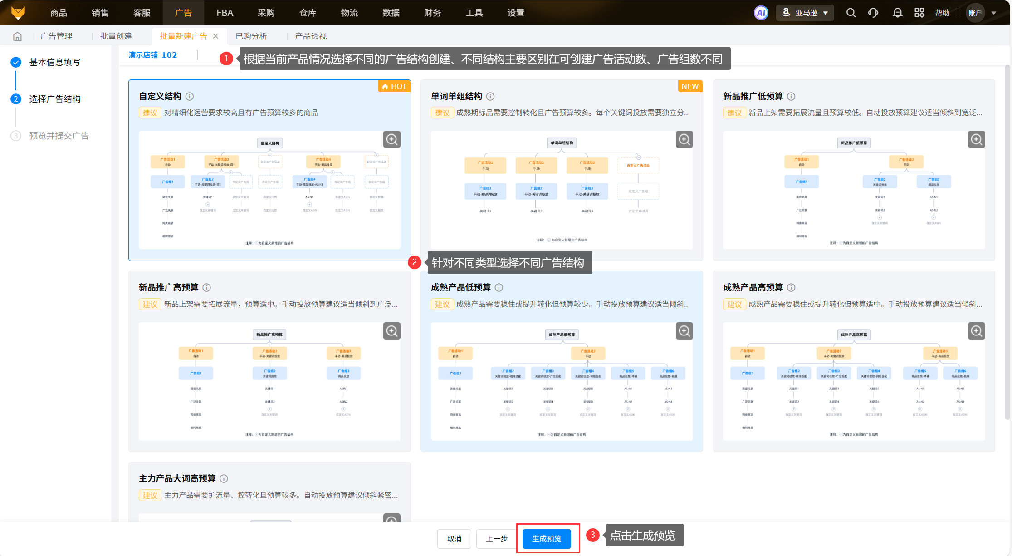Go back with the 上一步 button

[496, 539]
